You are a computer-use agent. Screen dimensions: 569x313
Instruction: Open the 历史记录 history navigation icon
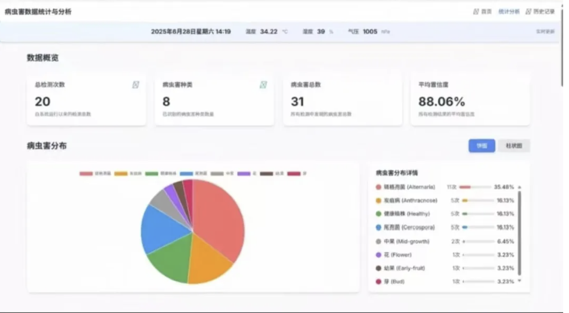coord(529,12)
